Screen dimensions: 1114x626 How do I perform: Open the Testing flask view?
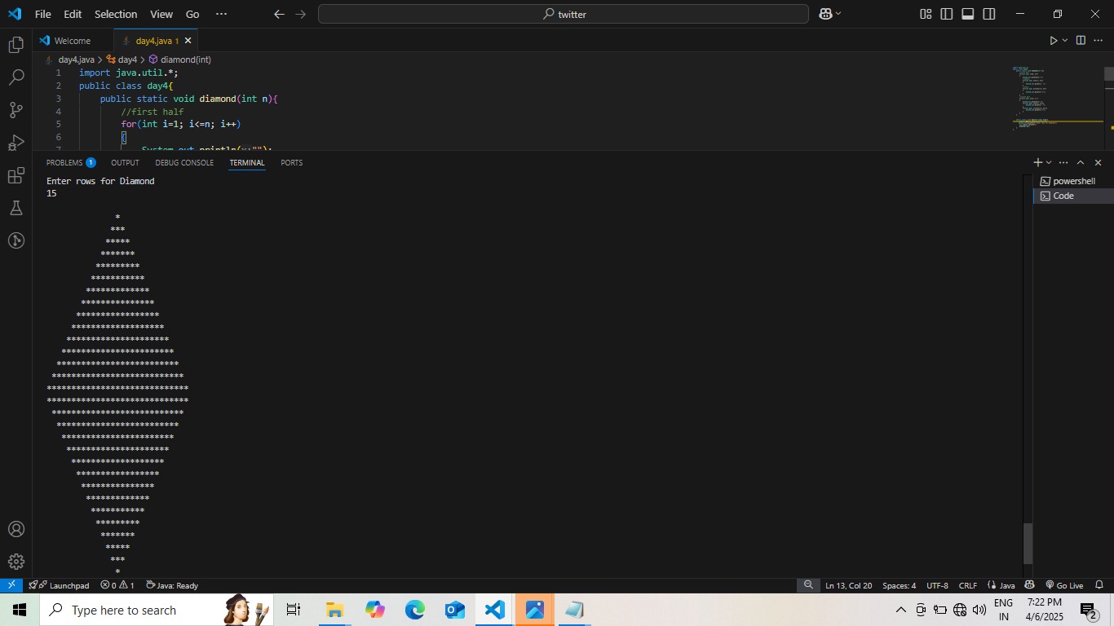point(15,209)
